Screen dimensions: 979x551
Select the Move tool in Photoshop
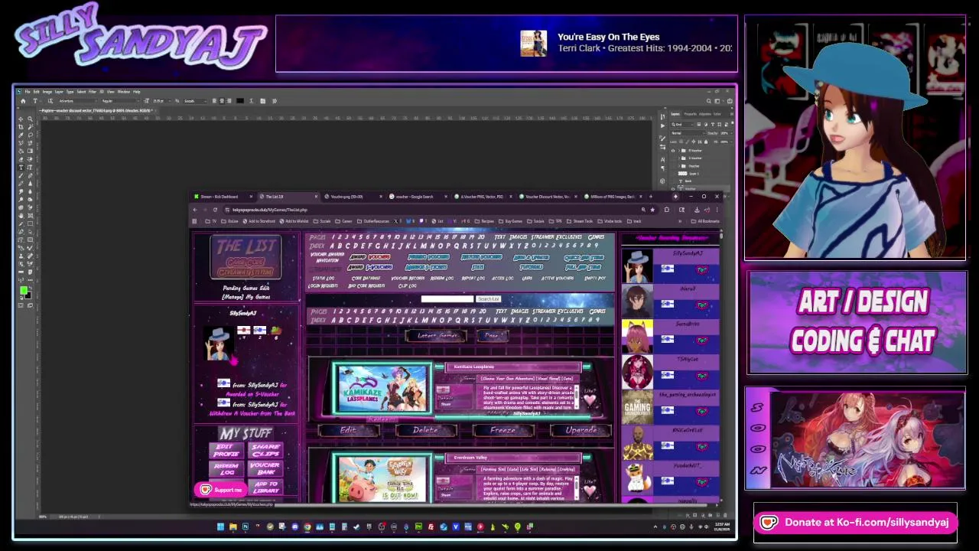[21, 119]
